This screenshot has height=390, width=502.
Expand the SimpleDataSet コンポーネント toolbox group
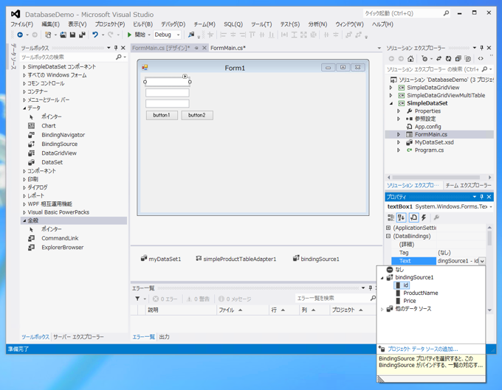coord(24,67)
